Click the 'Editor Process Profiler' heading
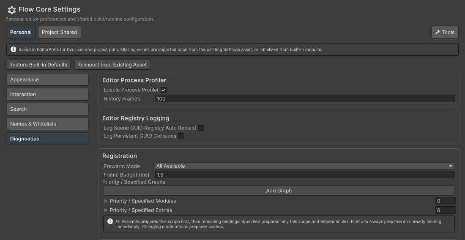 pyautogui.click(x=134, y=80)
